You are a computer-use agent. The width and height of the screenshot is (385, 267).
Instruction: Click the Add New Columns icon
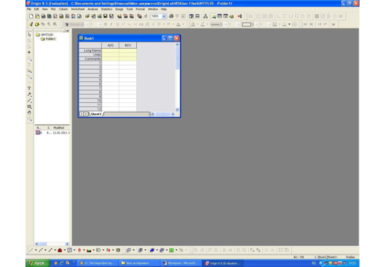click(x=240, y=16)
